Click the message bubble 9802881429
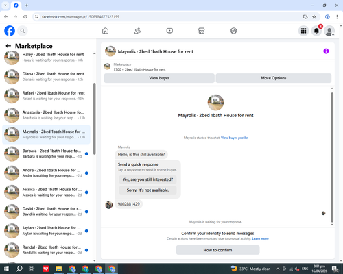 [x=128, y=204]
